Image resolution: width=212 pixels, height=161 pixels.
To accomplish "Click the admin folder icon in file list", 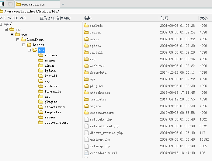I will (x=86, y=39).
